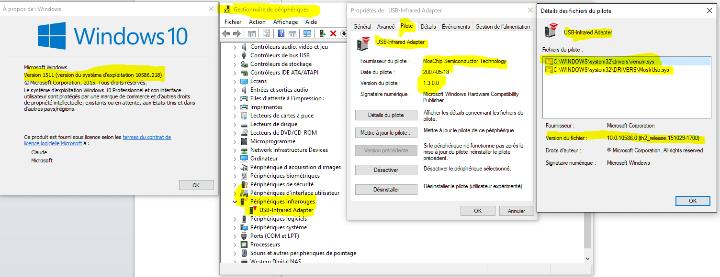Expand Contrôleurs IDE ATA/ATAPI node
The image size is (720, 277).
tap(235, 73)
